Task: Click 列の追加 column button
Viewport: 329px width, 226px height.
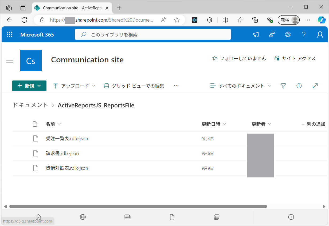Action: pyautogui.click(x=313, y=124)
